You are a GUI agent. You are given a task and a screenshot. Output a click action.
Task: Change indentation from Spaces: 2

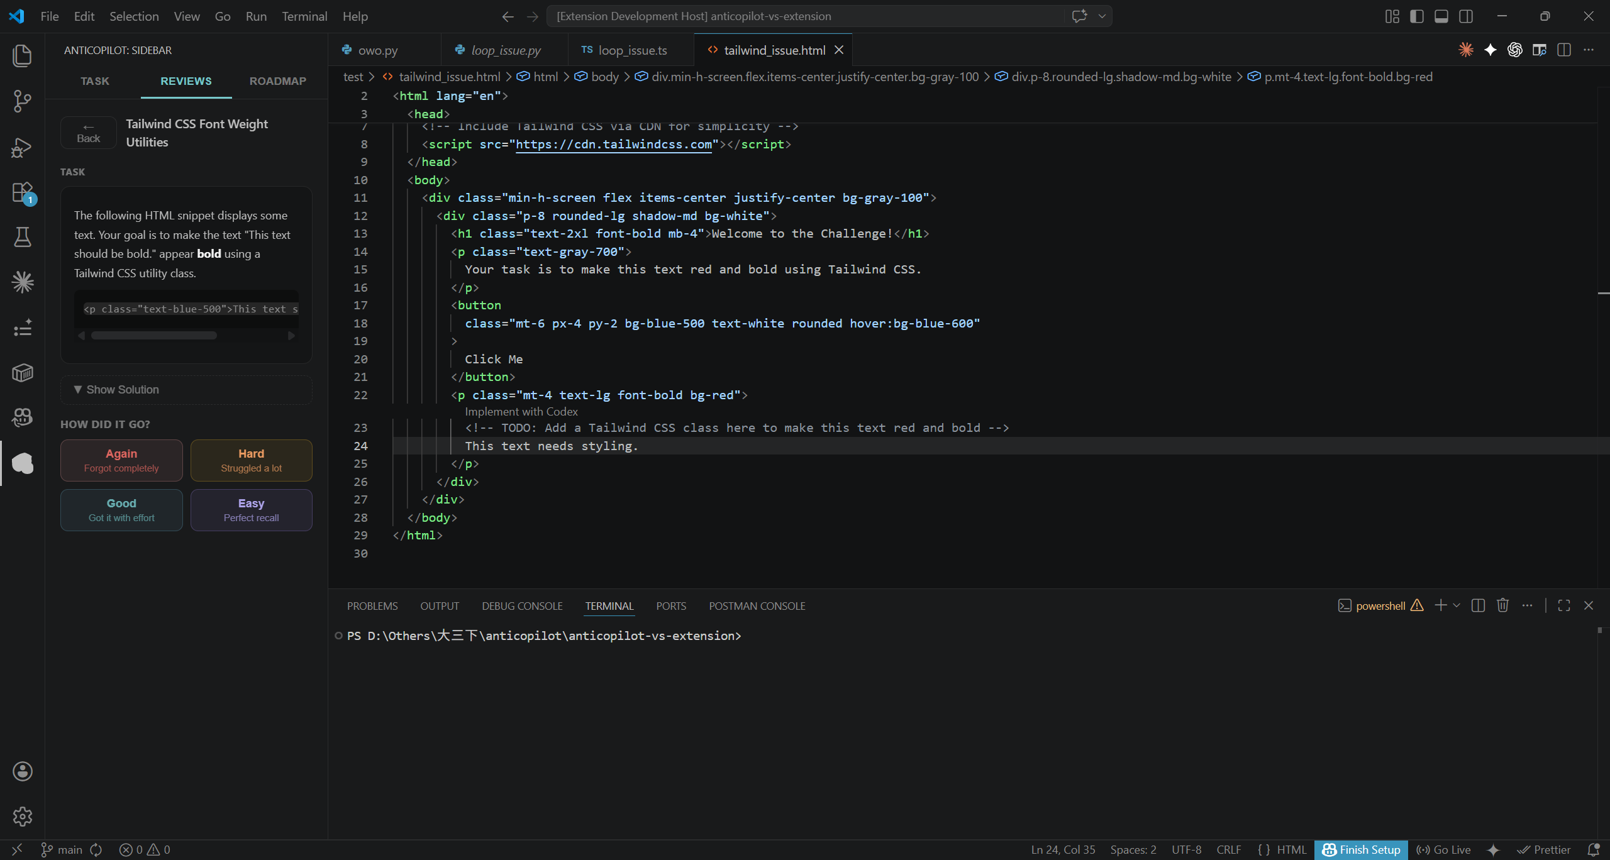(1133, 850)
